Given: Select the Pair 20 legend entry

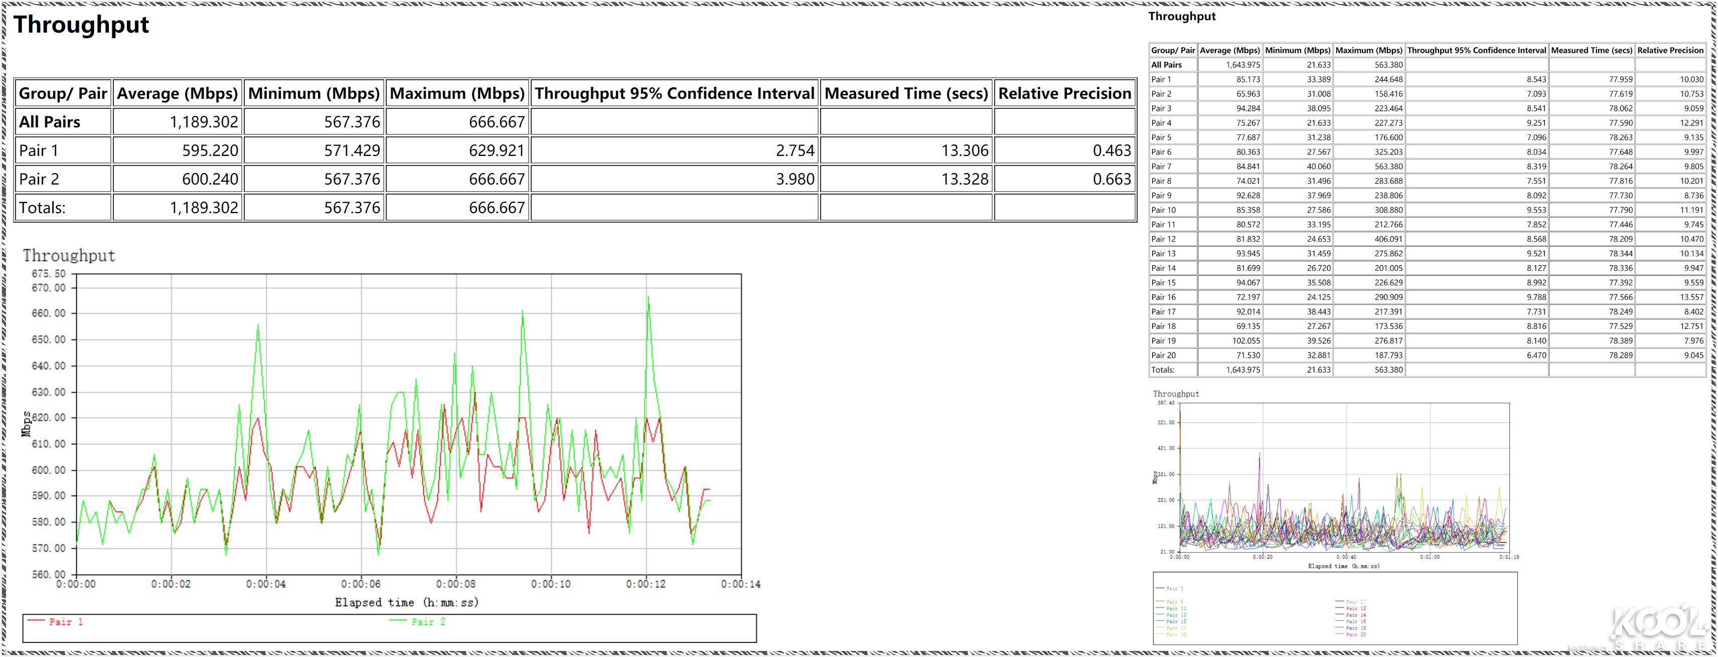Looking at the screenshot, I should (x=1356, y=635).
